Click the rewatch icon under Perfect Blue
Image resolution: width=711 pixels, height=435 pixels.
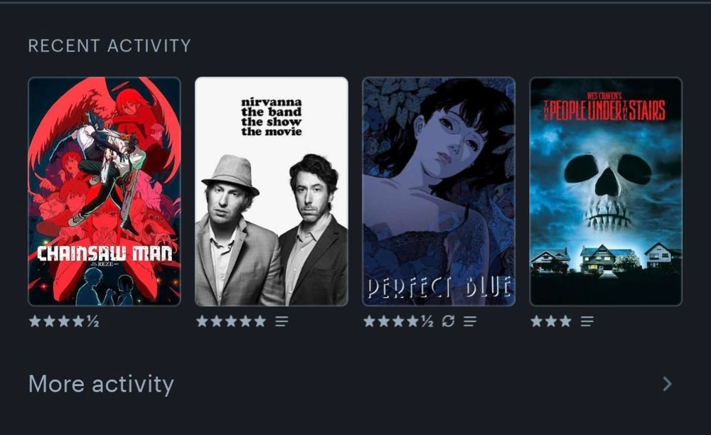click(448, 321)
